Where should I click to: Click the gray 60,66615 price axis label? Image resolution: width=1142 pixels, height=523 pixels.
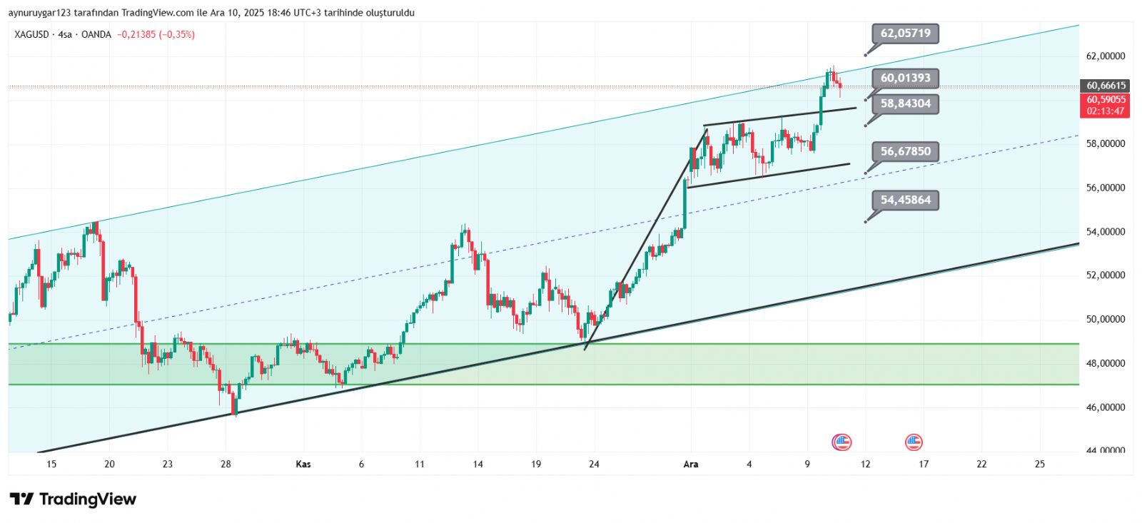(1106, 86)
